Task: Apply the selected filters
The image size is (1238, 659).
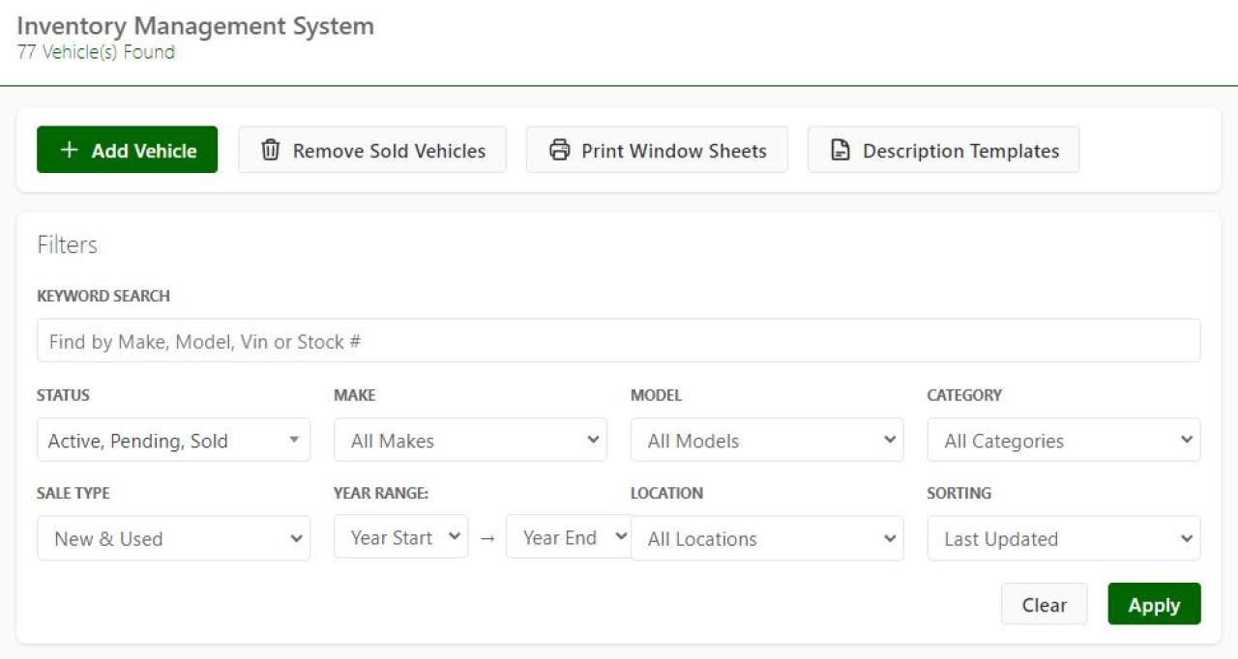Action: (x=1154, y=604)
